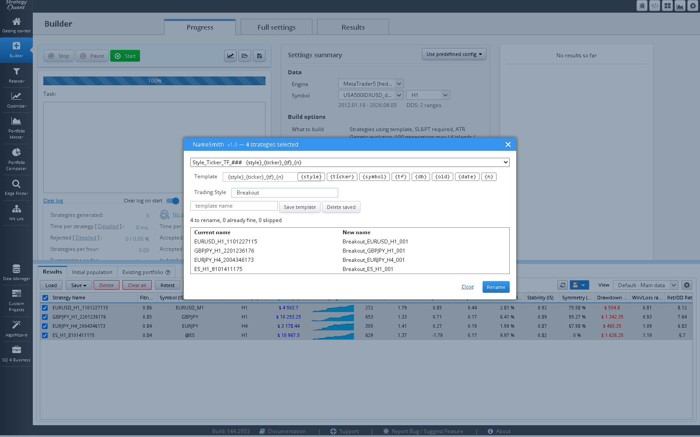This screenshot has width=700, height=437.
Task: Open AlgoWizard in the sidebar
Action: [16, 329]
